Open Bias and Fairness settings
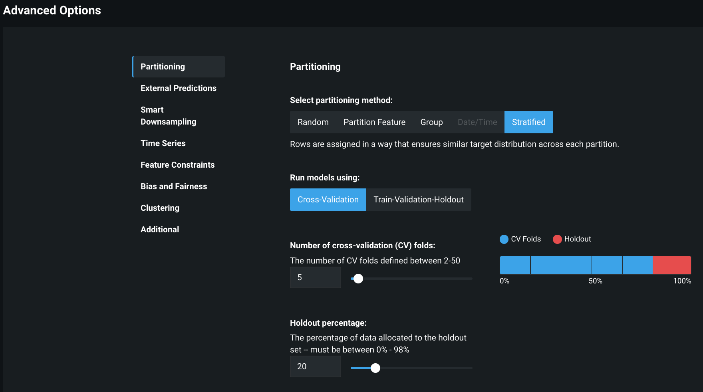Image resolution: width=703 pixels, height=392 pixels. [174, 186]
